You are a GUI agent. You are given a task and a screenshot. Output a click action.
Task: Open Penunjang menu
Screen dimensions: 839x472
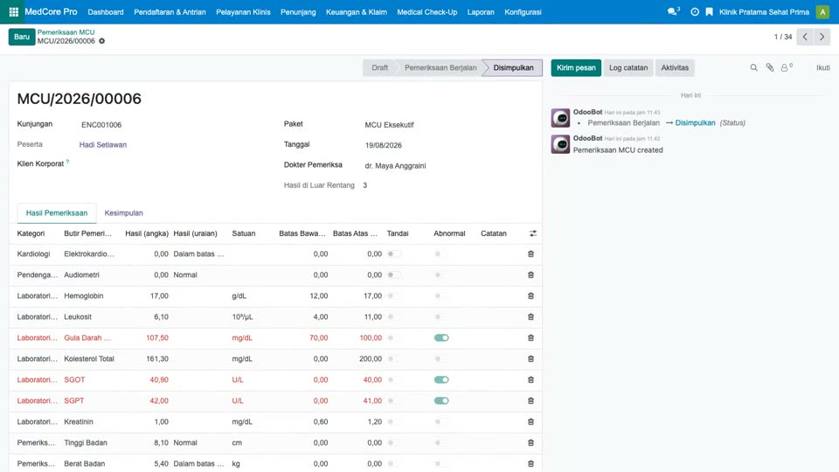(298, 11)
